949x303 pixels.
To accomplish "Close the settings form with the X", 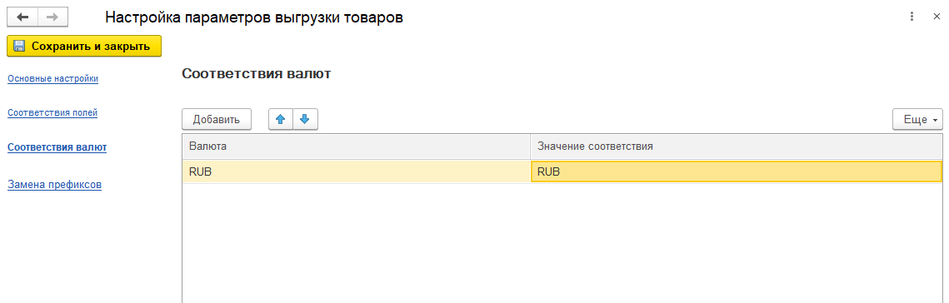I will pyautogui.click(x=937, y=17).
